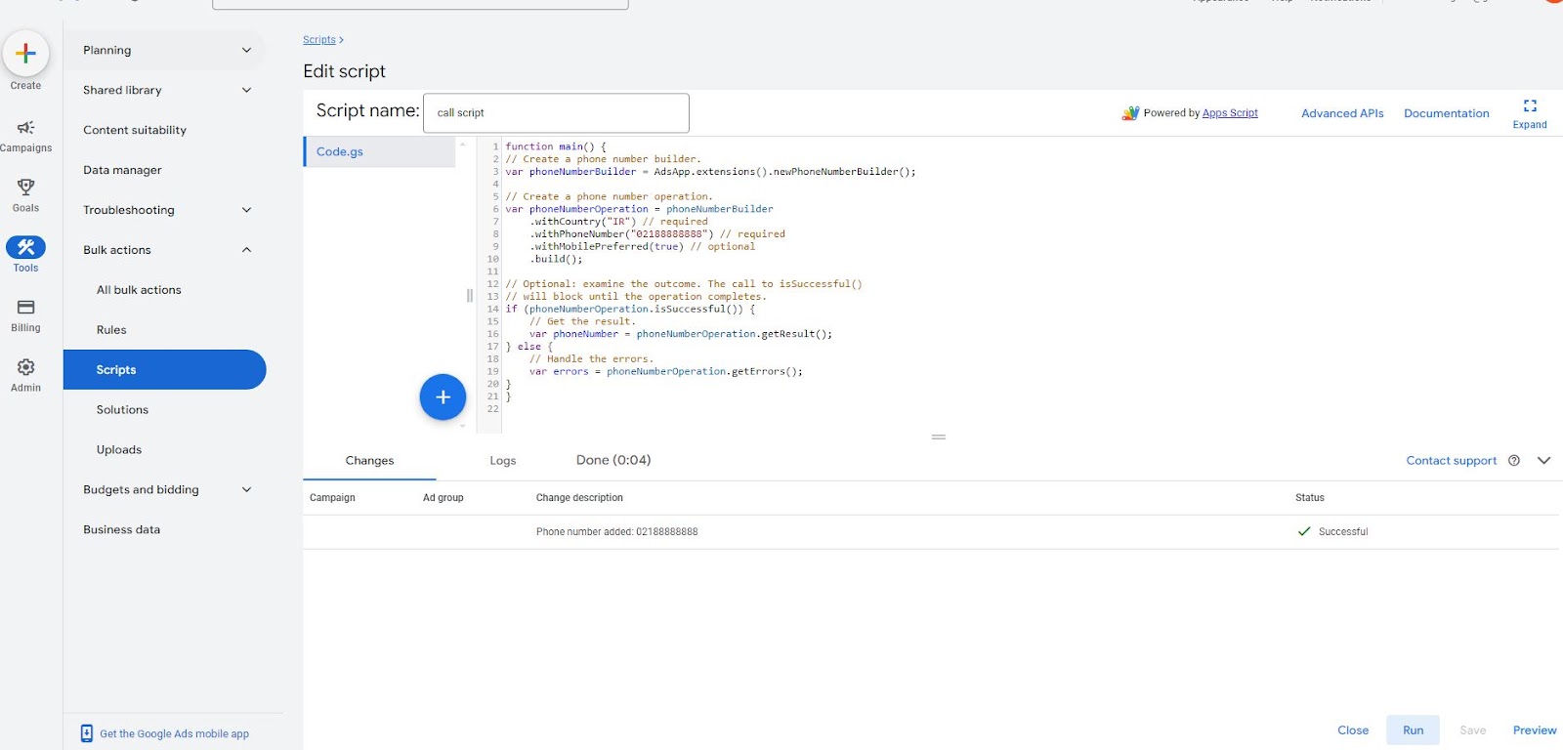The image size is (1563, 750).
Task: Expand the Troubleshooting chevron
Action: pos(246,210)
